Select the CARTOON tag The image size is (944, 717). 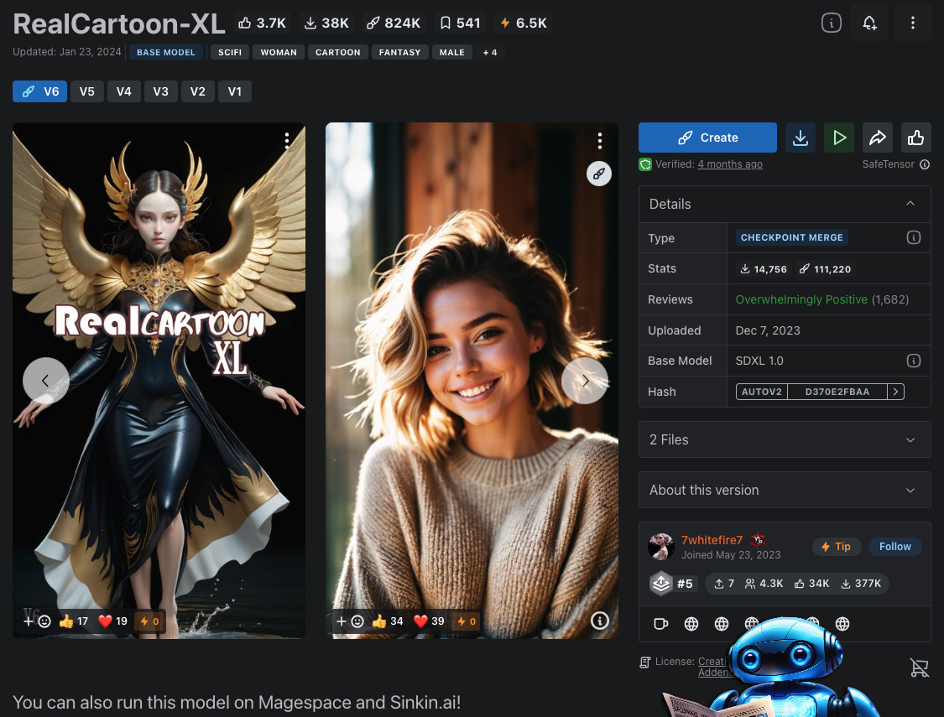pyautogui.click(x=338, y=52)
